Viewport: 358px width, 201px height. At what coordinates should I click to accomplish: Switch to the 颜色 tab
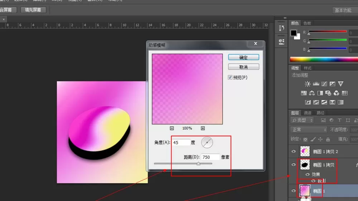click(x=295, y=23)
